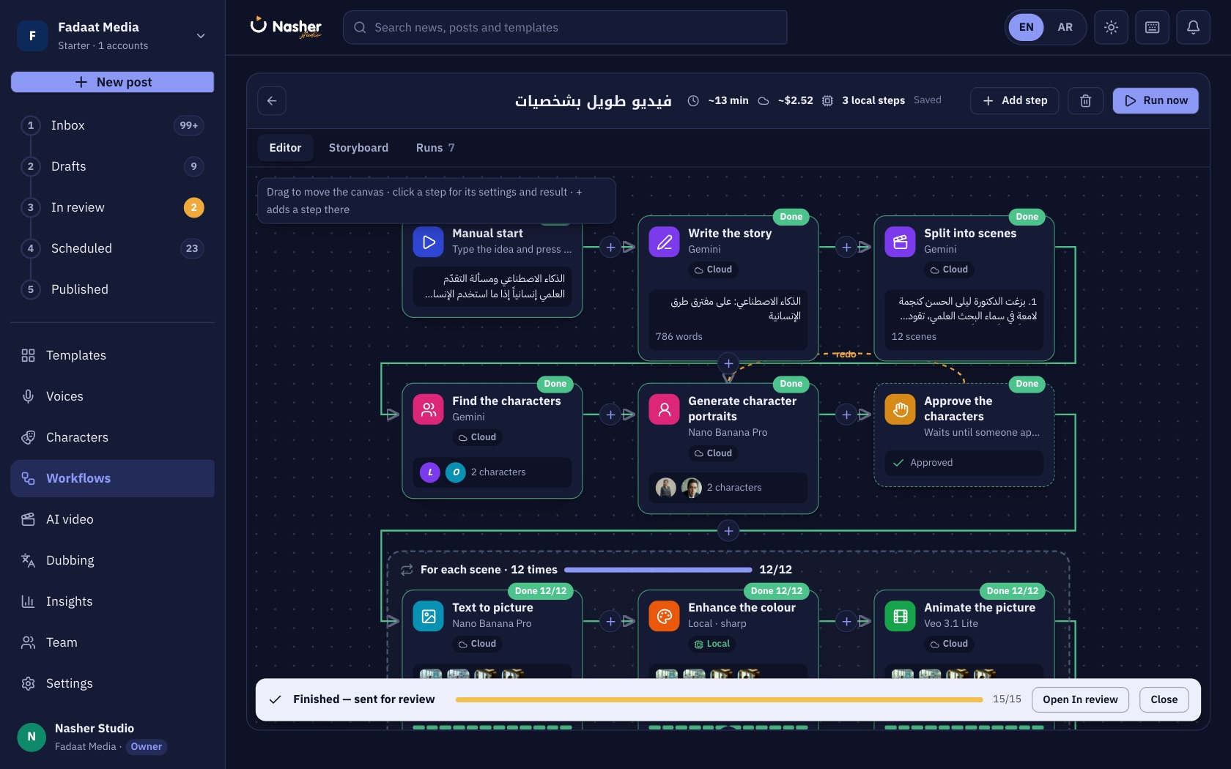Open the Characters section
This screenshot has height=769, width=1231.
pyautogui.click(x=112, y=437)
